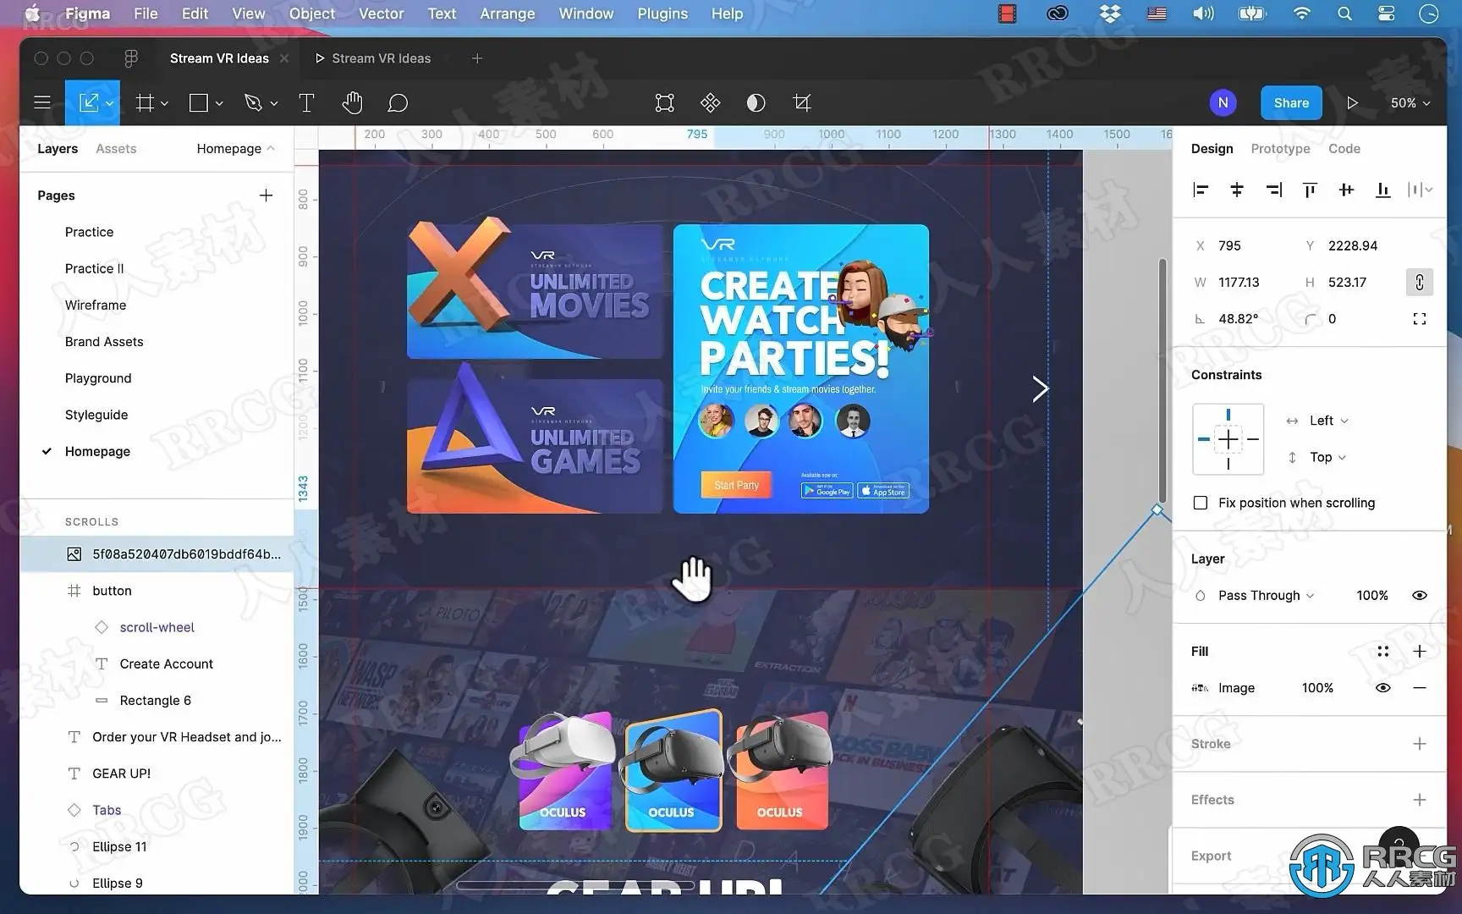Screen dimensions: 1462x914
Task: Open the 50% zoom dropdown
Action: coord(1410,103)
